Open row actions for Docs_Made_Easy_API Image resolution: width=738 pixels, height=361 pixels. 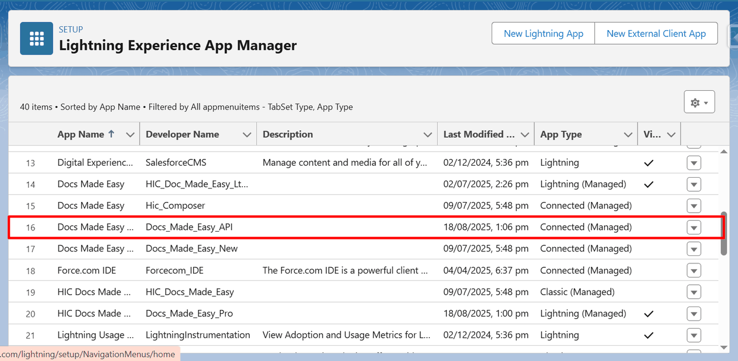pyautogui.click(x=694, y=228)
